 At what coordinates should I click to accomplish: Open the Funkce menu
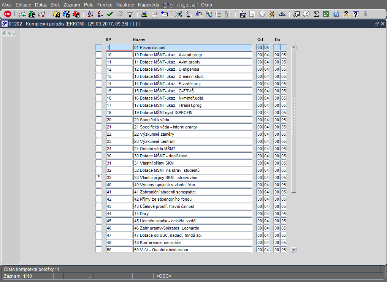tap(105, 5)
